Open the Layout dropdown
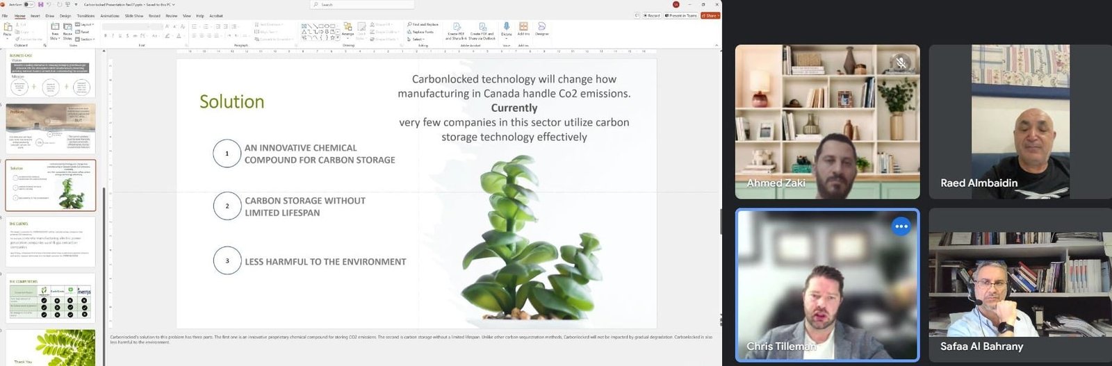 coord(84,24)
